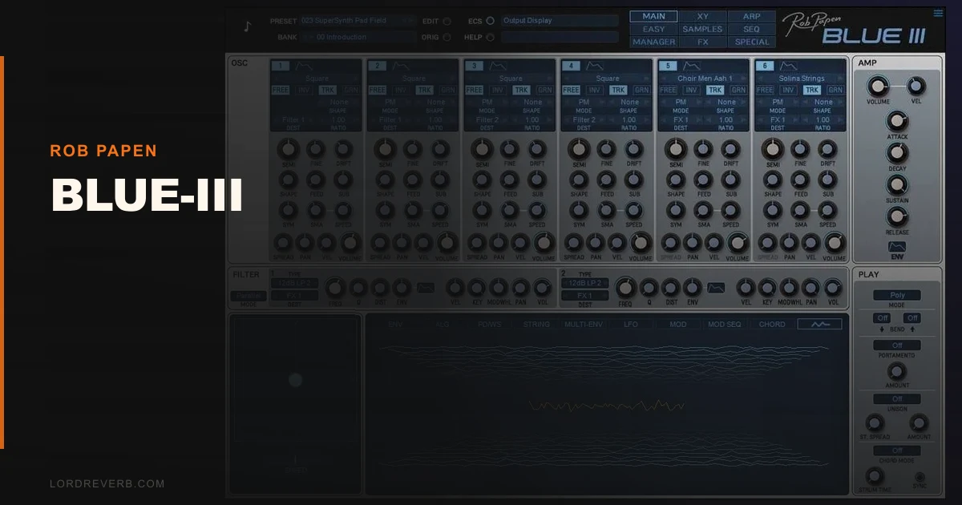Open the SEQ page
962x505 pixels.
coord(751,29)
